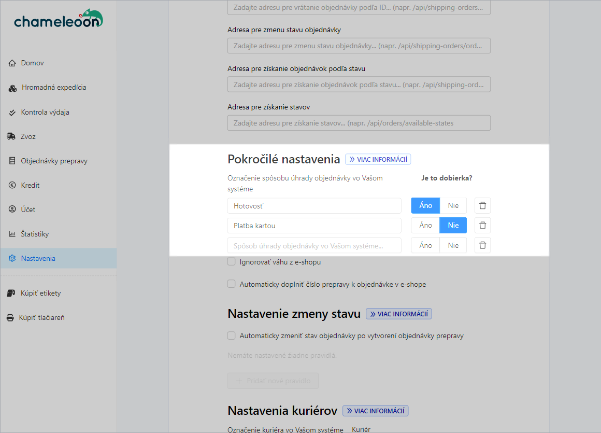
Task: Toggle Automaticky zmeniť stav objednávky checkbox
Action: [232, 336]
